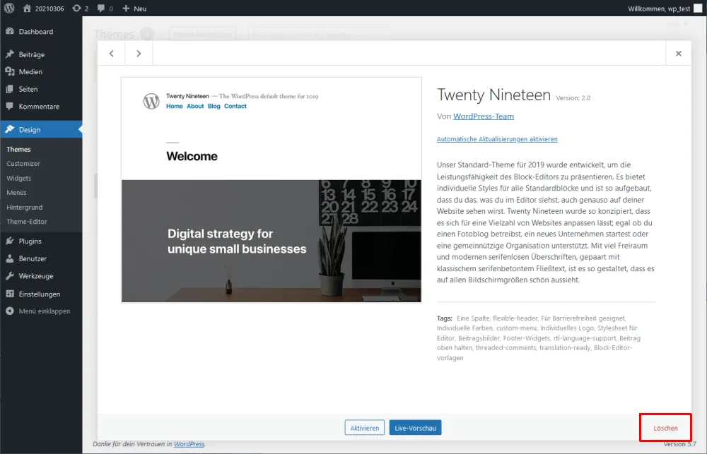This screenshot has height=454, width=707.
Task: Open Werkzeuge menu item
Action: point(41,276)
